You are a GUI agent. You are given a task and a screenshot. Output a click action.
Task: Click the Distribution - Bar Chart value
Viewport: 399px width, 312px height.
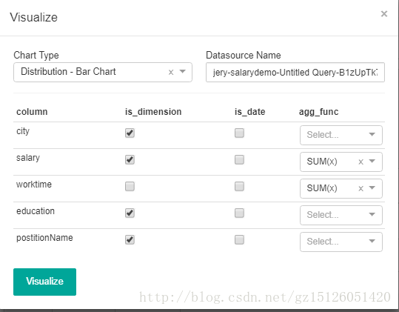pyautogui.click(x=68, y=72)
